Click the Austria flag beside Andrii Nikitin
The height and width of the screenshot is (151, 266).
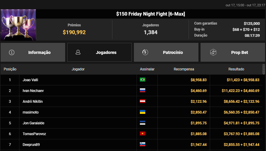(143, 102)
